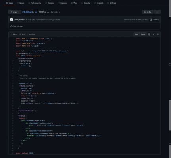Click the fetch(ipConnect, { line
The image size is (171, 158).
[27, 86]
